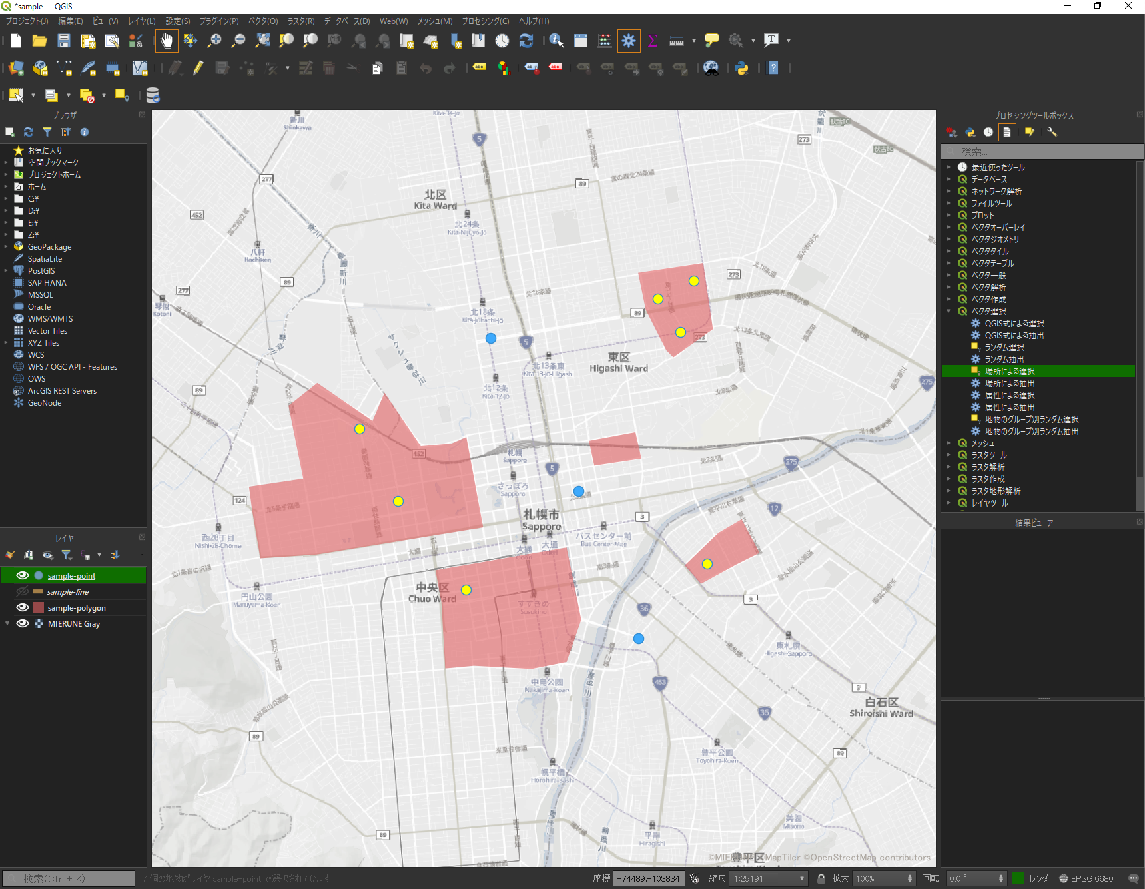Image resolution: width=1145 pixels, height=889 pixels.
Task: Collapse the MIERUNE Gray layer group arrow
Action: click(x=7, y=623)
